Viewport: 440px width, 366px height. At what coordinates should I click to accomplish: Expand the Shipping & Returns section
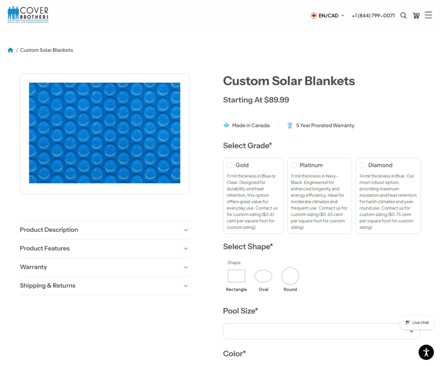[x=104, y=286]
